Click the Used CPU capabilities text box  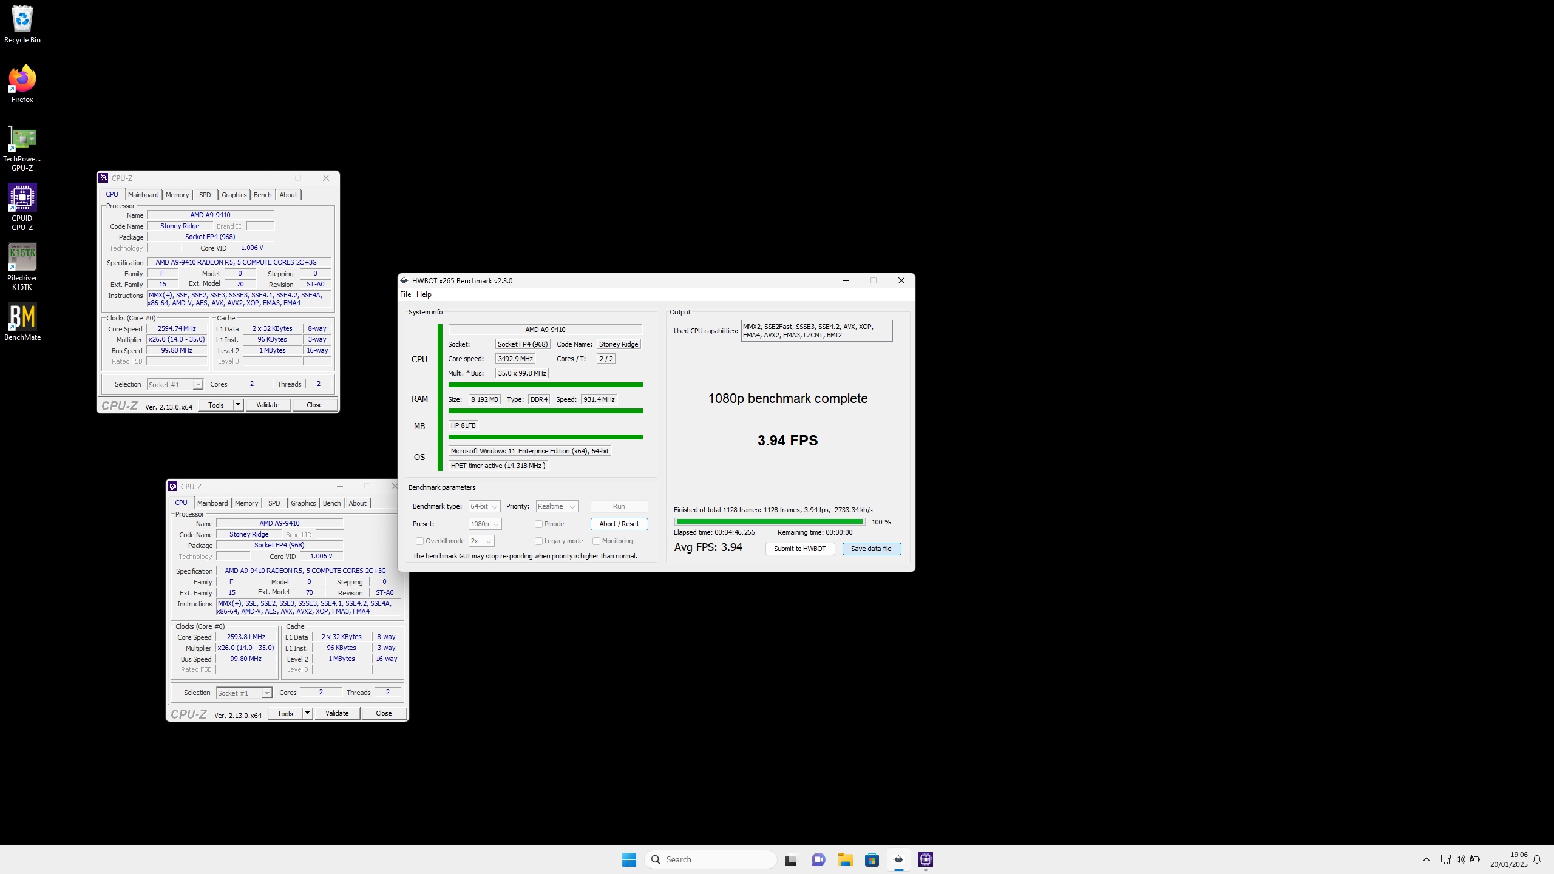click(x=816, y=331)
